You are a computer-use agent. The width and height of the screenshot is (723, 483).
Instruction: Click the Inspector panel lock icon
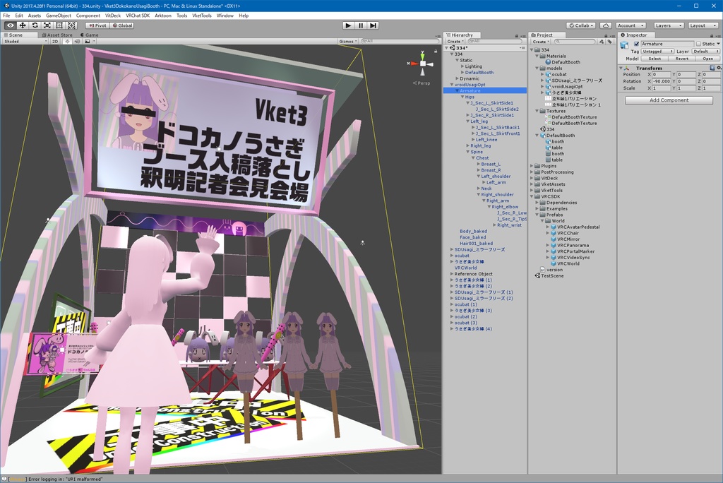(x=712, y=35)
